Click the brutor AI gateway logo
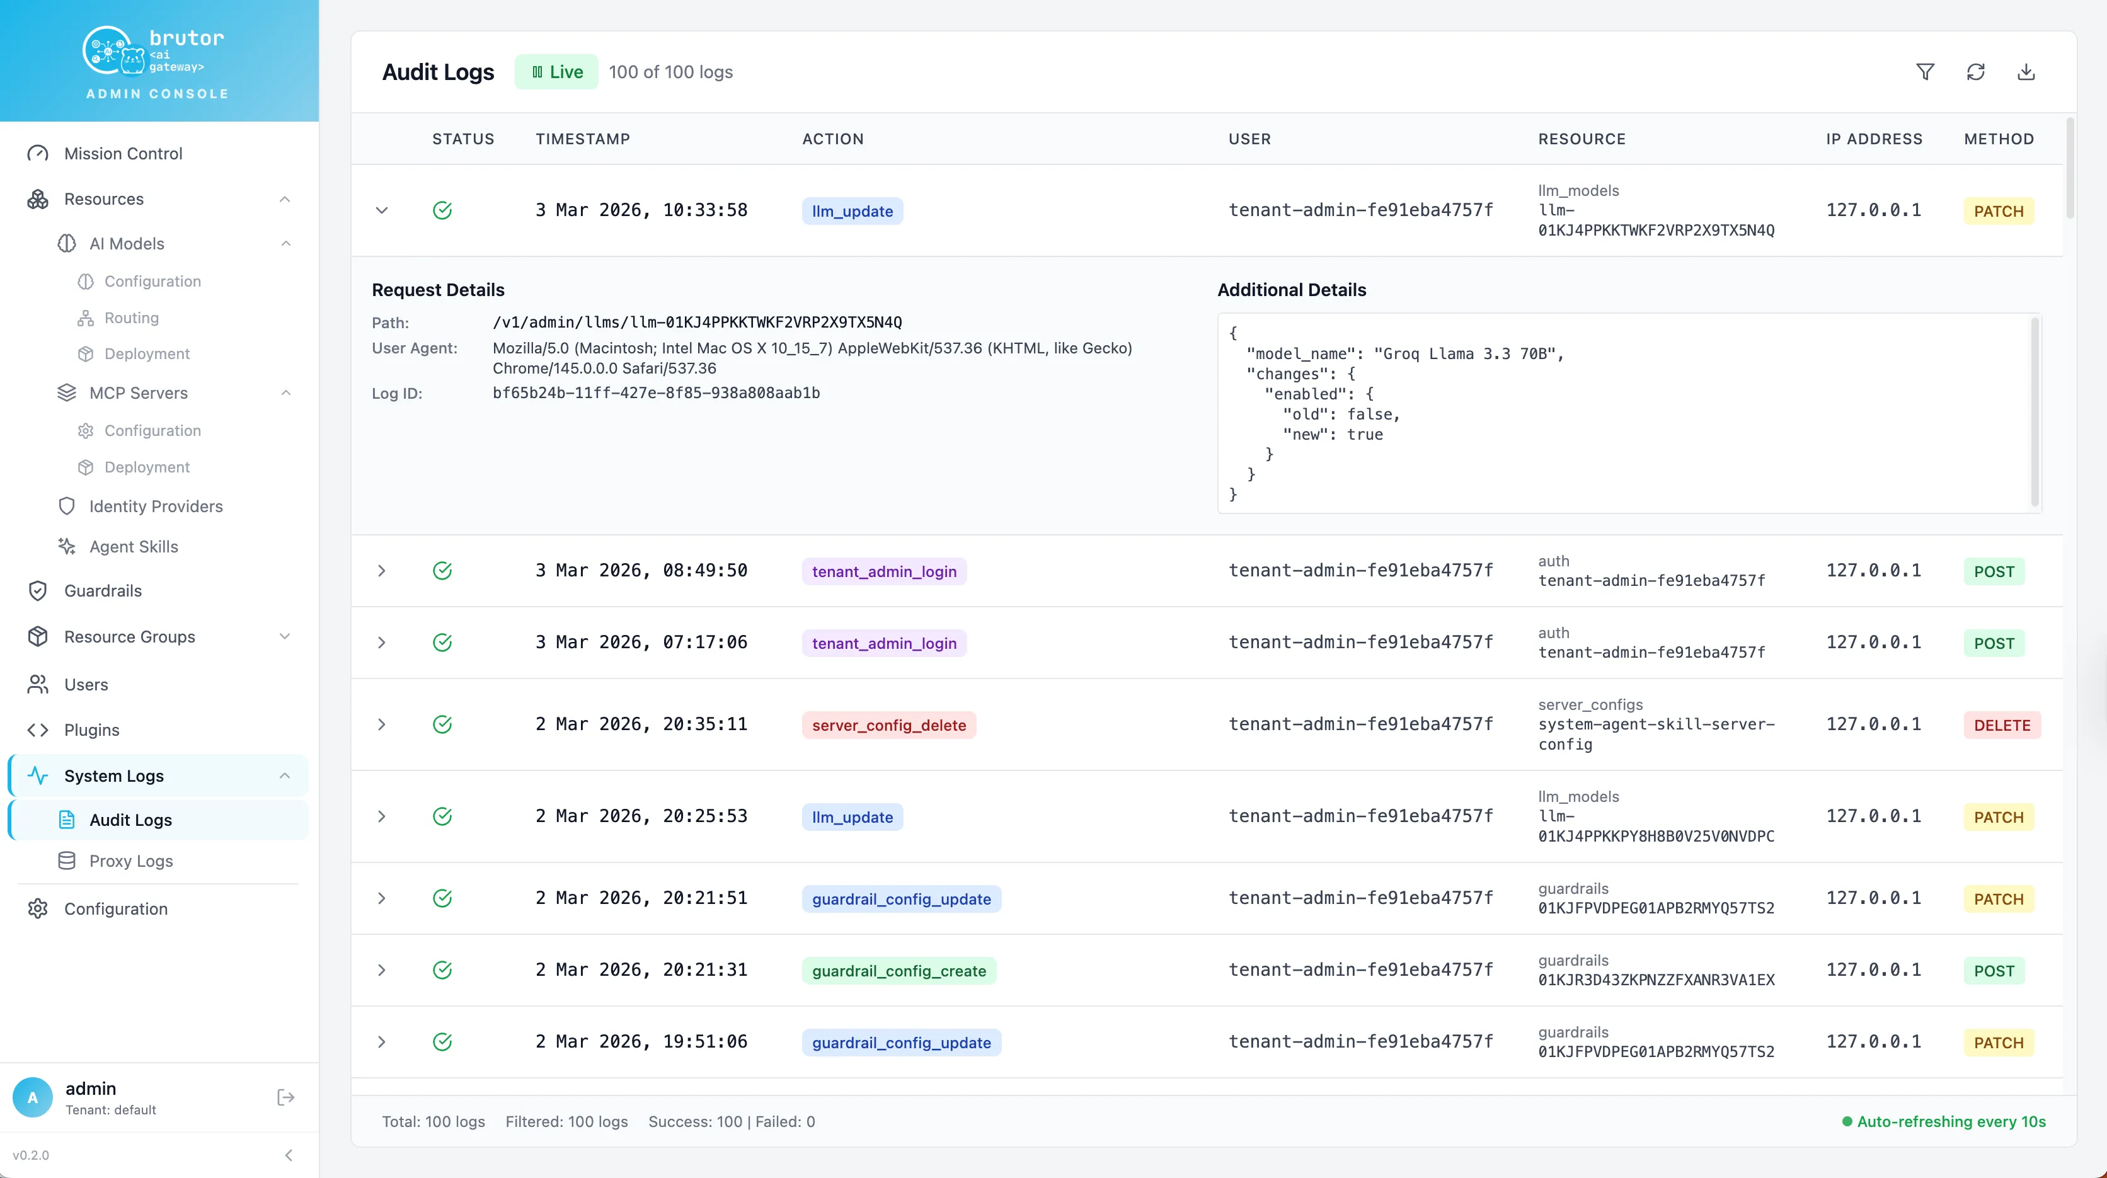 coord(154,50)
